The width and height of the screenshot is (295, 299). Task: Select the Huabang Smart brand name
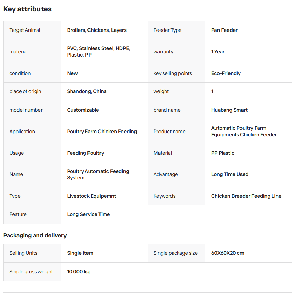point(229,110)
